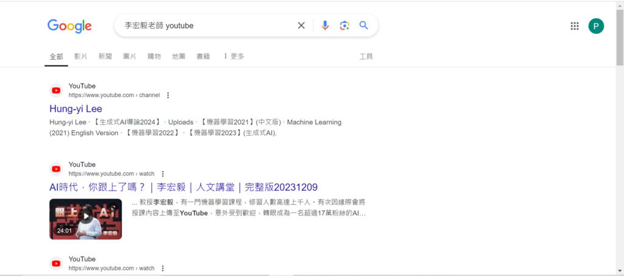Click the magnifier search button
Image resolution: width=624 pixels, height=276 pixels.
[364, 26]
